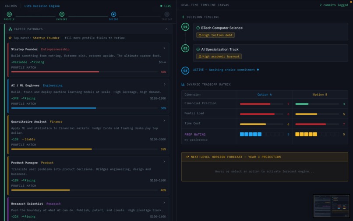Image resolution: width=353 pixels, height=221 pixels.
Task: Click rising trend icon on AI / ML Engineer card
Action: pos(23,98)
